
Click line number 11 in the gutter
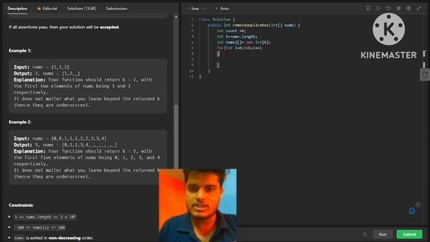tap(191, 77)
